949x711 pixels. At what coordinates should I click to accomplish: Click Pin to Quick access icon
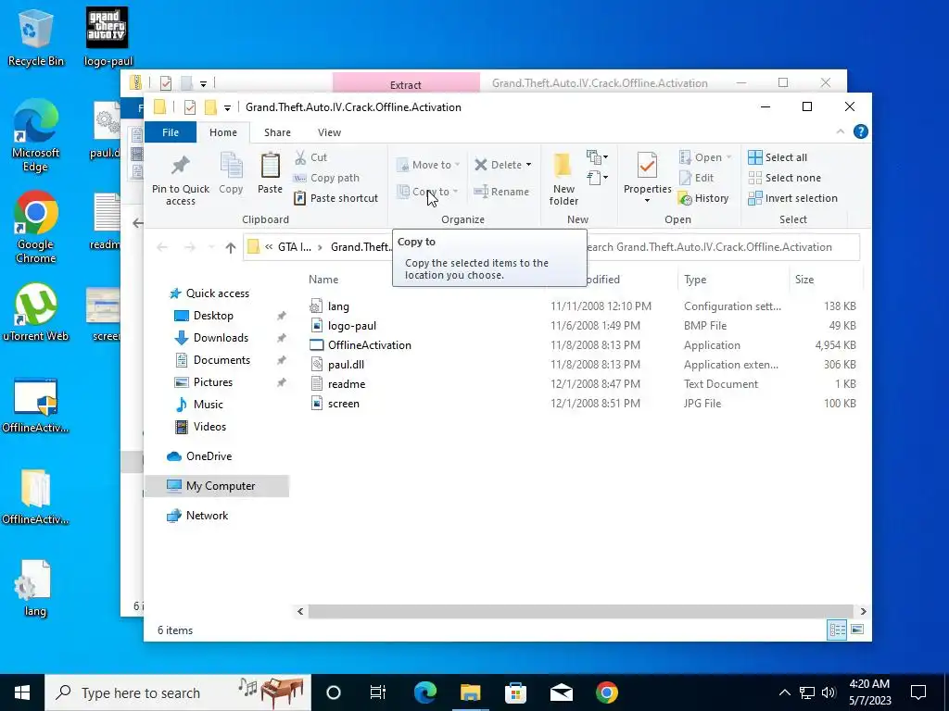click(x=181, y=165)
